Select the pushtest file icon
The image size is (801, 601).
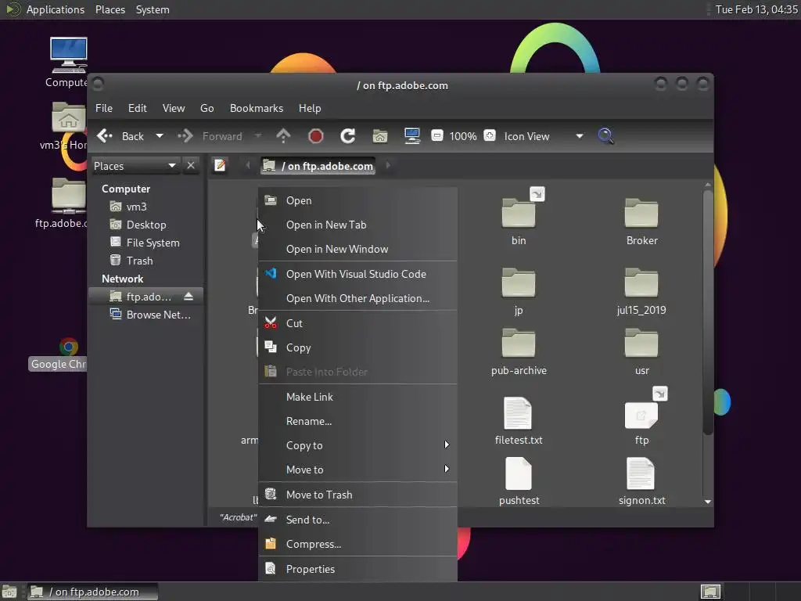click(x=518, y=473)
